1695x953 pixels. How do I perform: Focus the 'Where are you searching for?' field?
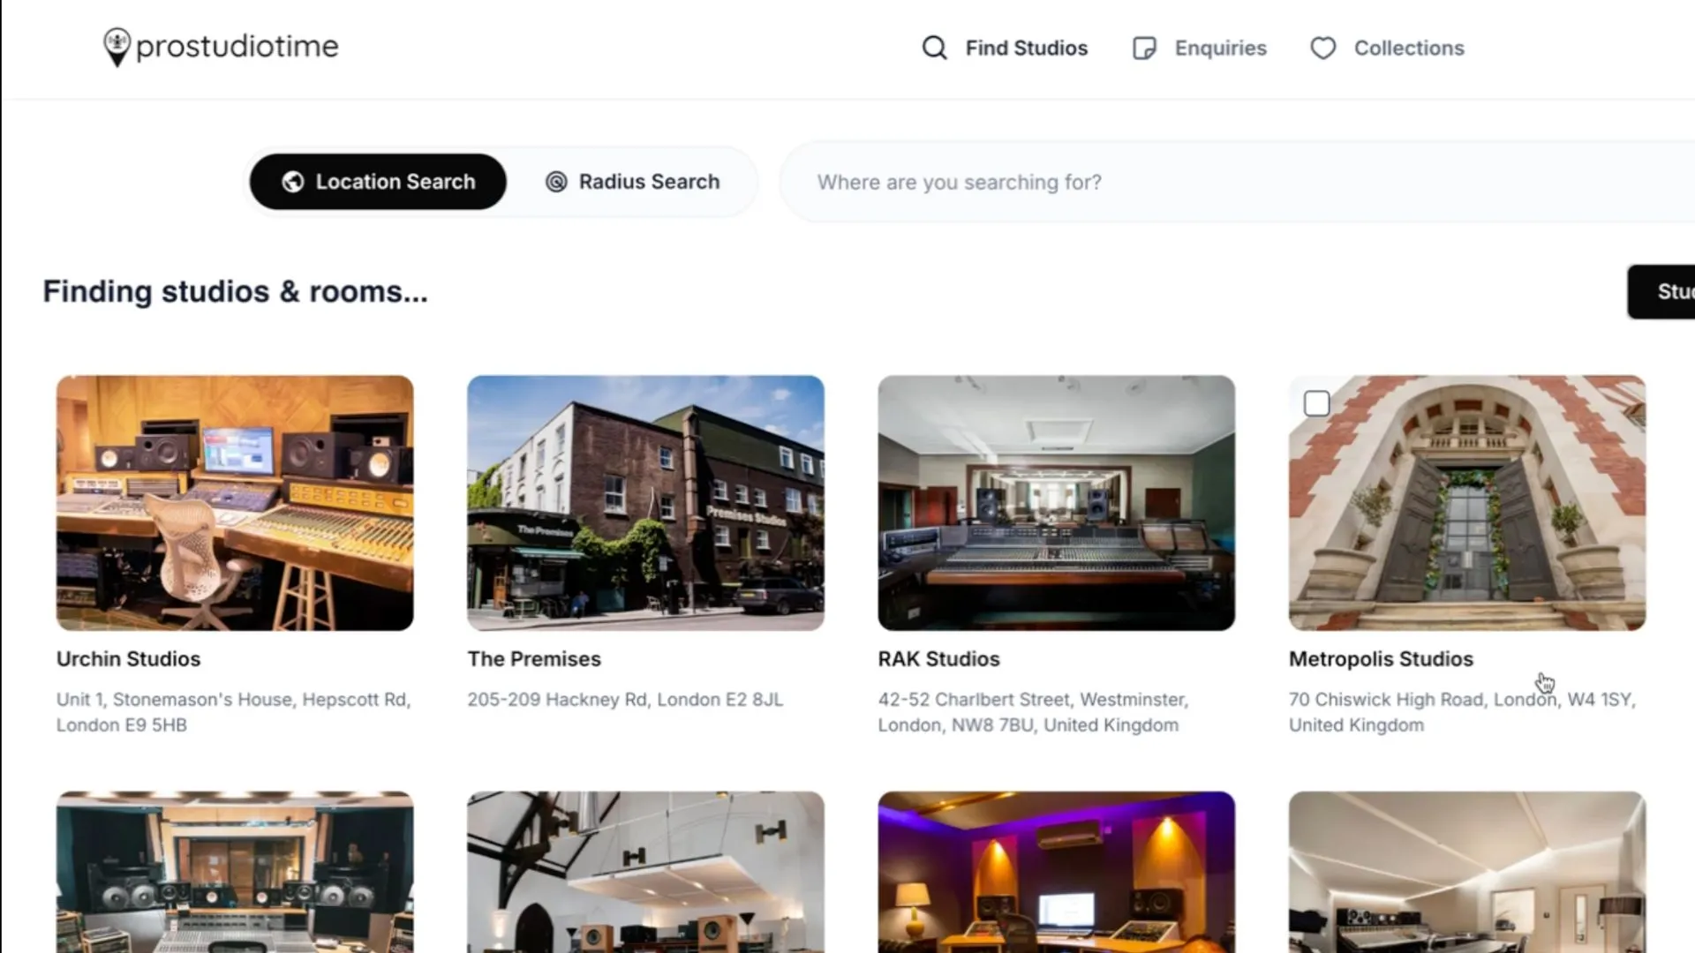pyautogui.click(x=1236, y=182)
